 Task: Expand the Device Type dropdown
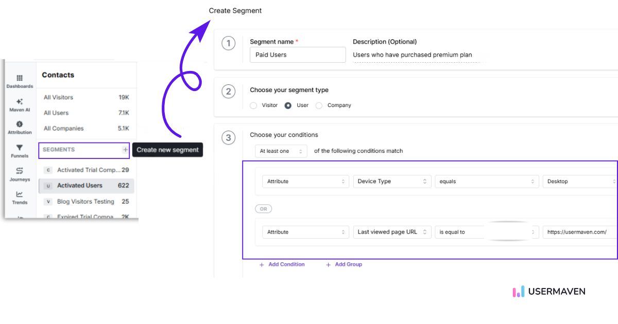[392, 182]
